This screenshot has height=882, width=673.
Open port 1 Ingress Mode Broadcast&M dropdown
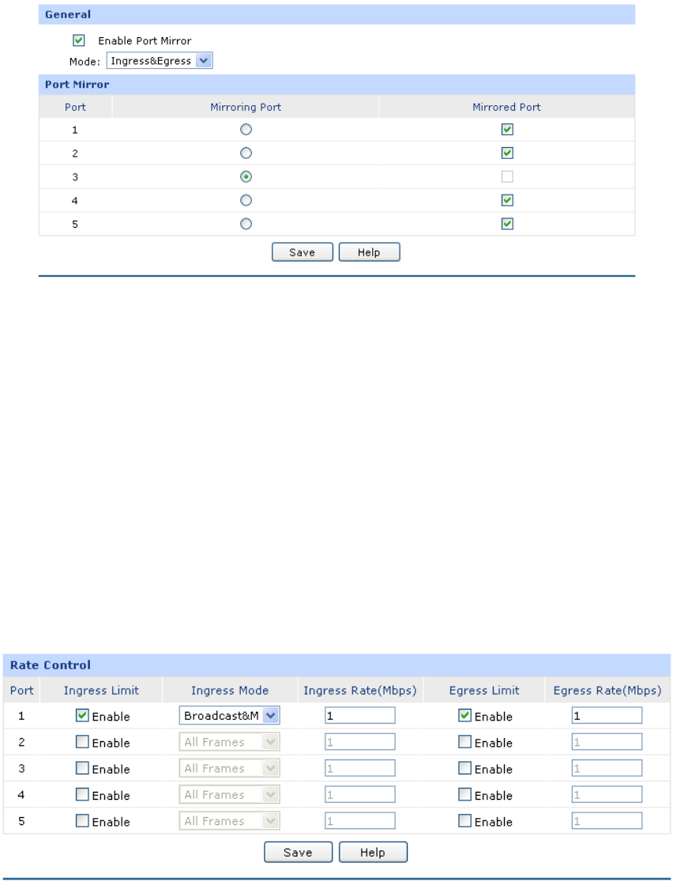click(229, 716)
